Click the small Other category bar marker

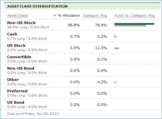coord(115,82)
